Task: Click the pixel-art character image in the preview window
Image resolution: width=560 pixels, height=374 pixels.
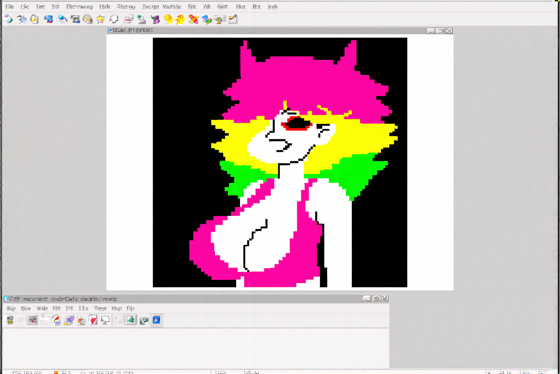Action: coord(280,162)
